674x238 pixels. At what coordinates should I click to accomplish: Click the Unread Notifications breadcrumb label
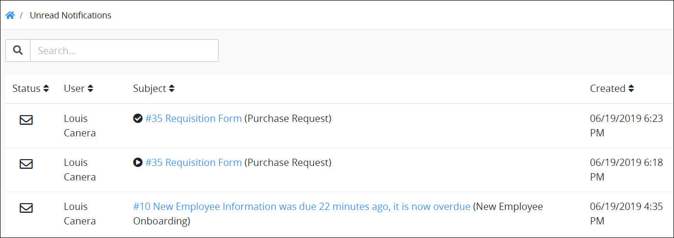pos(71,15)
